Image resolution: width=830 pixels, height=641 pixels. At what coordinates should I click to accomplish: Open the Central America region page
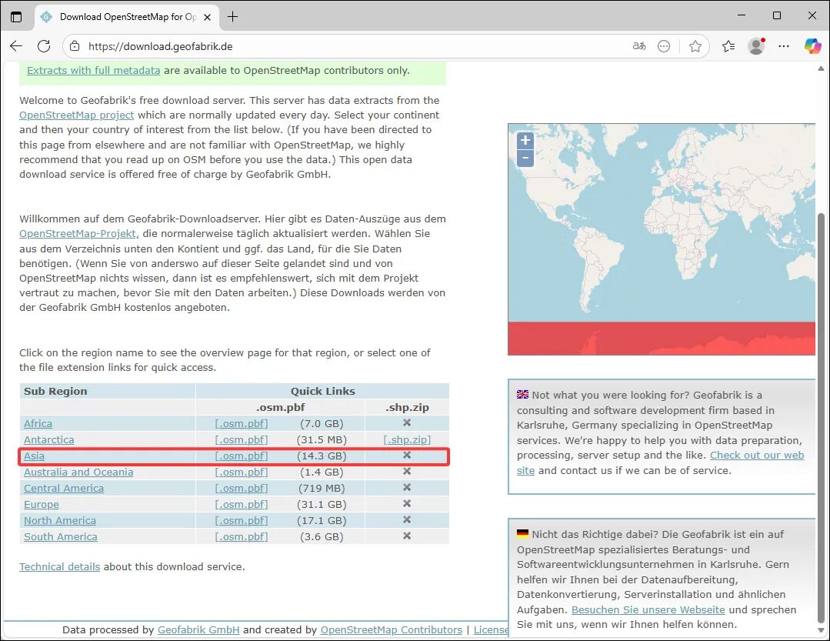64,488
